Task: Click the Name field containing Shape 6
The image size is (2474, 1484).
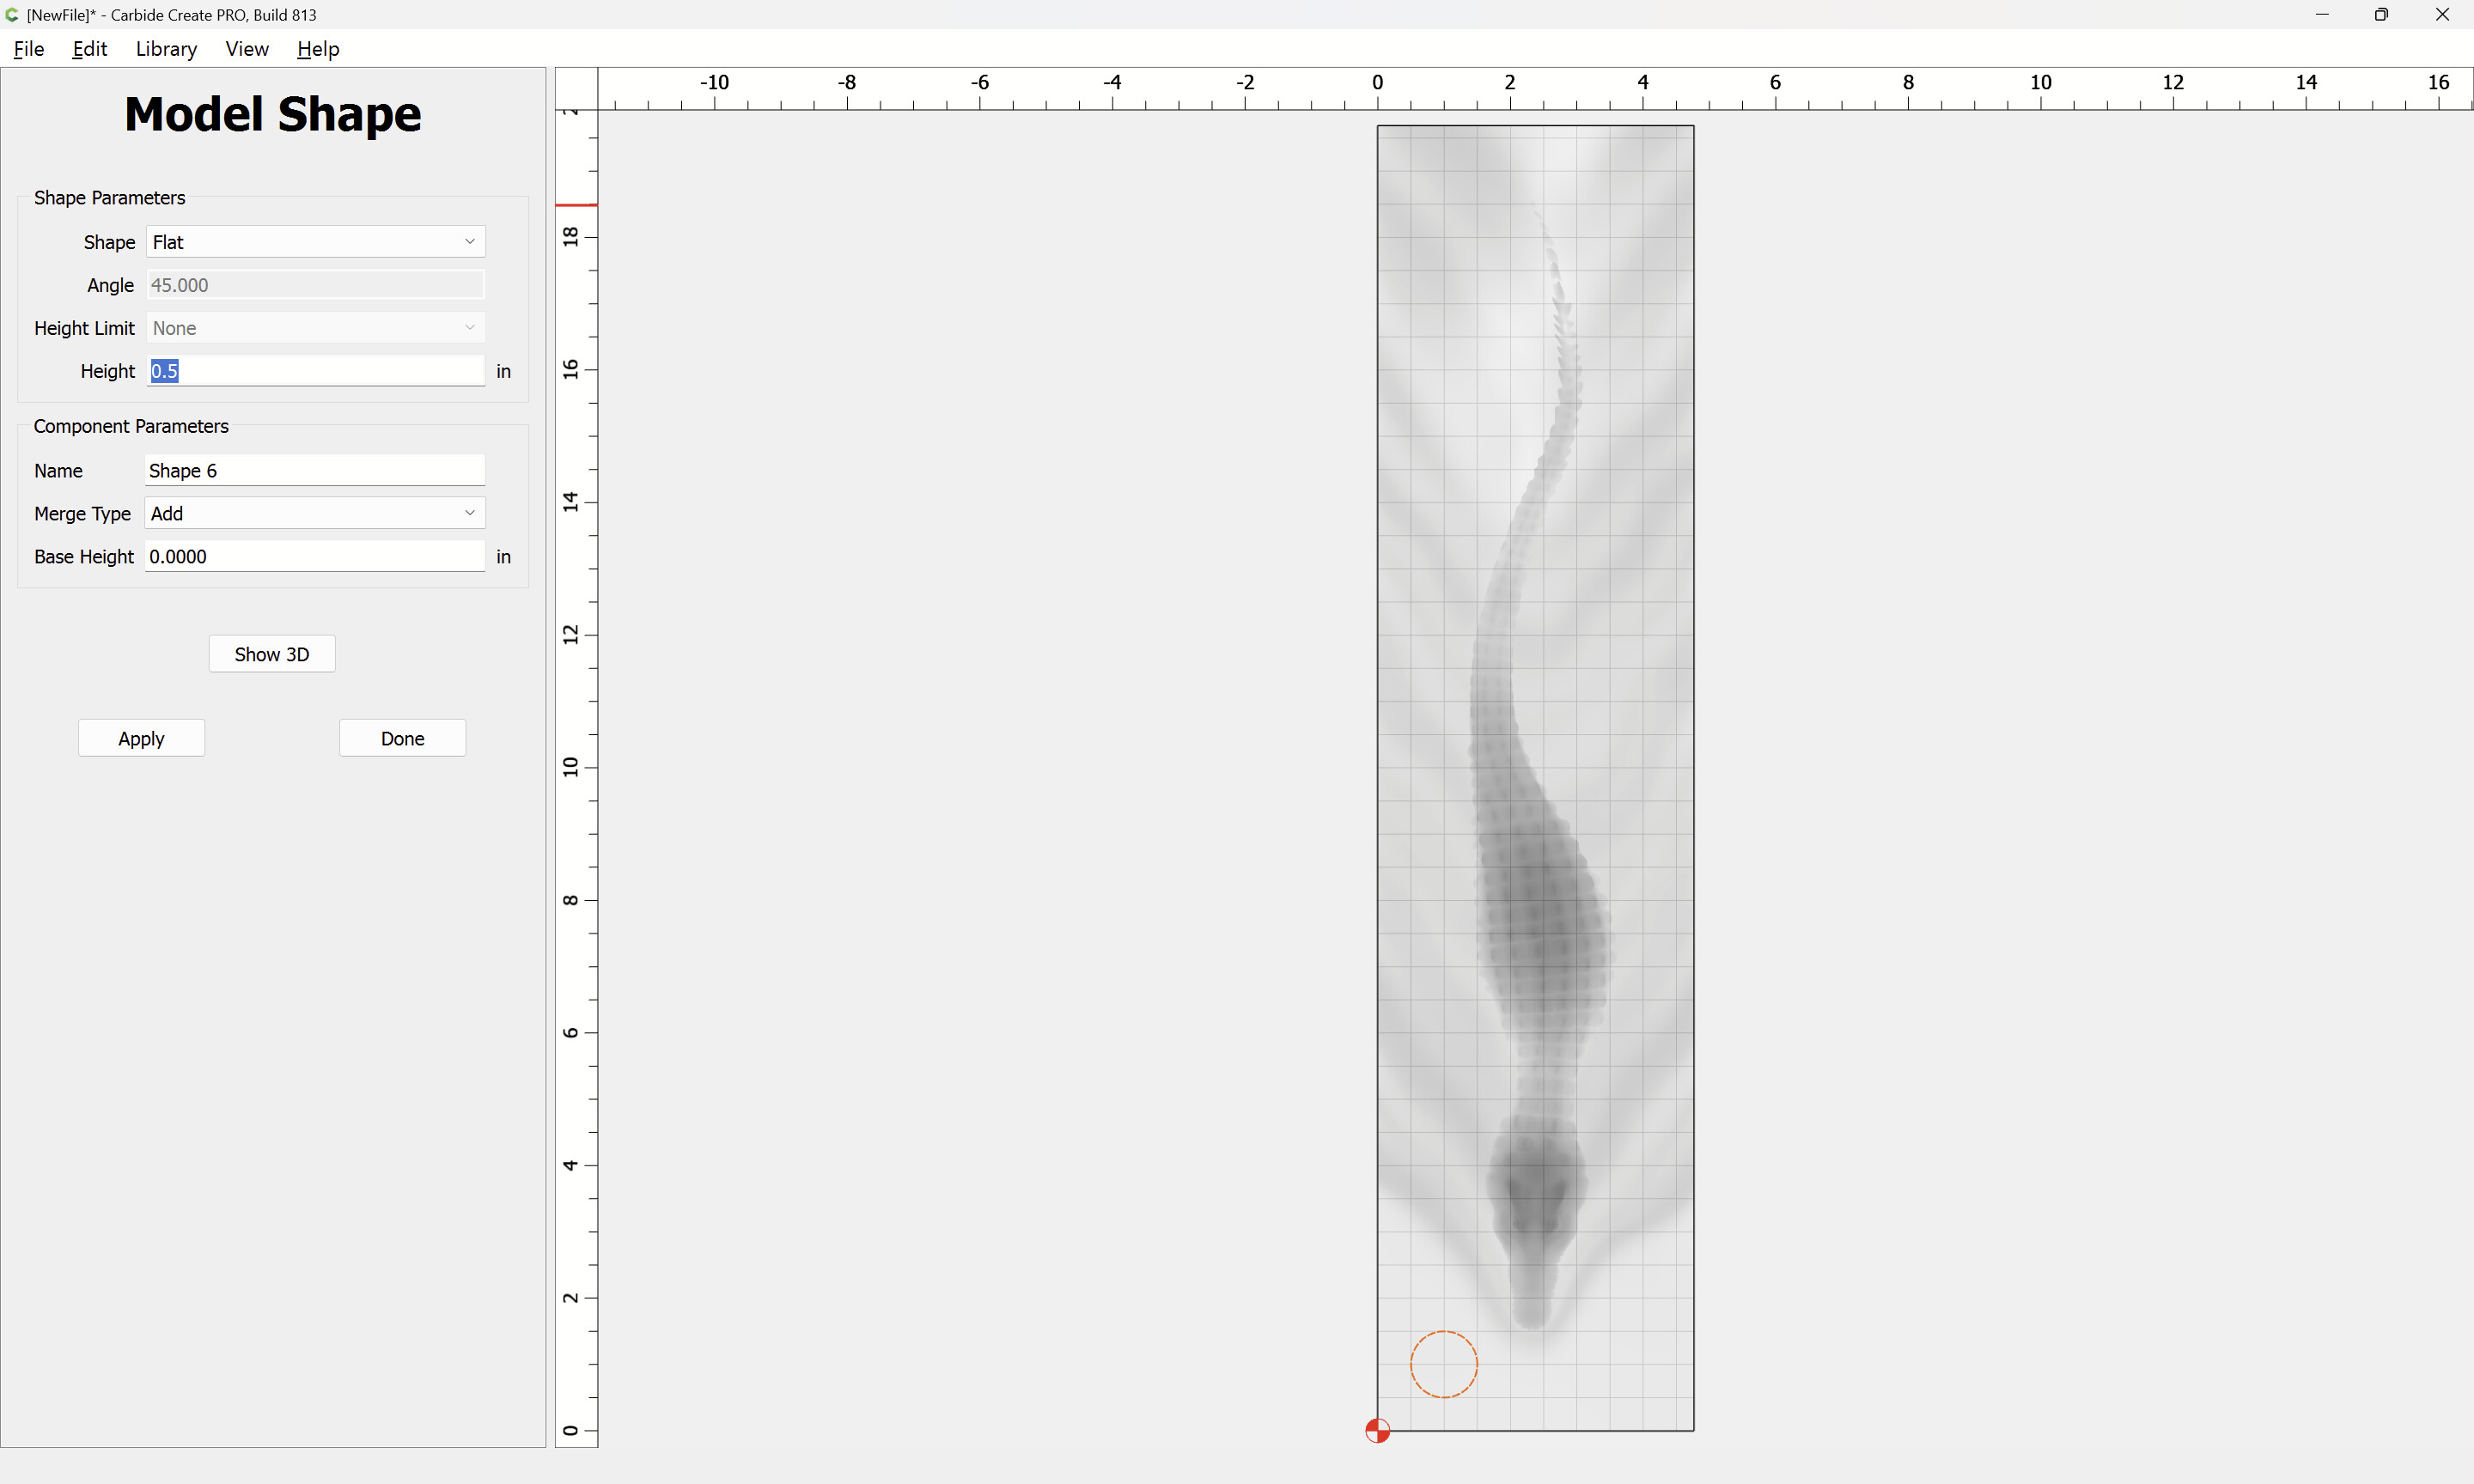Action: click(x=315, y=470)
